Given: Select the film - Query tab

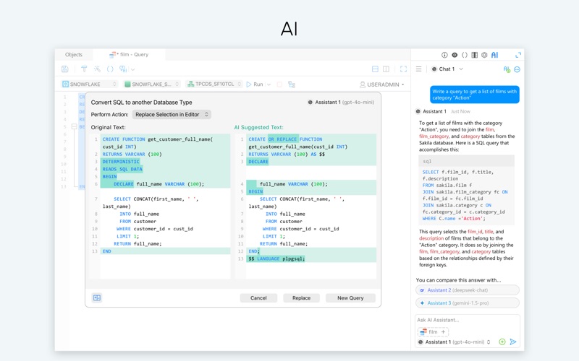Looking at the screenshot, I should [x=129, y=55].
